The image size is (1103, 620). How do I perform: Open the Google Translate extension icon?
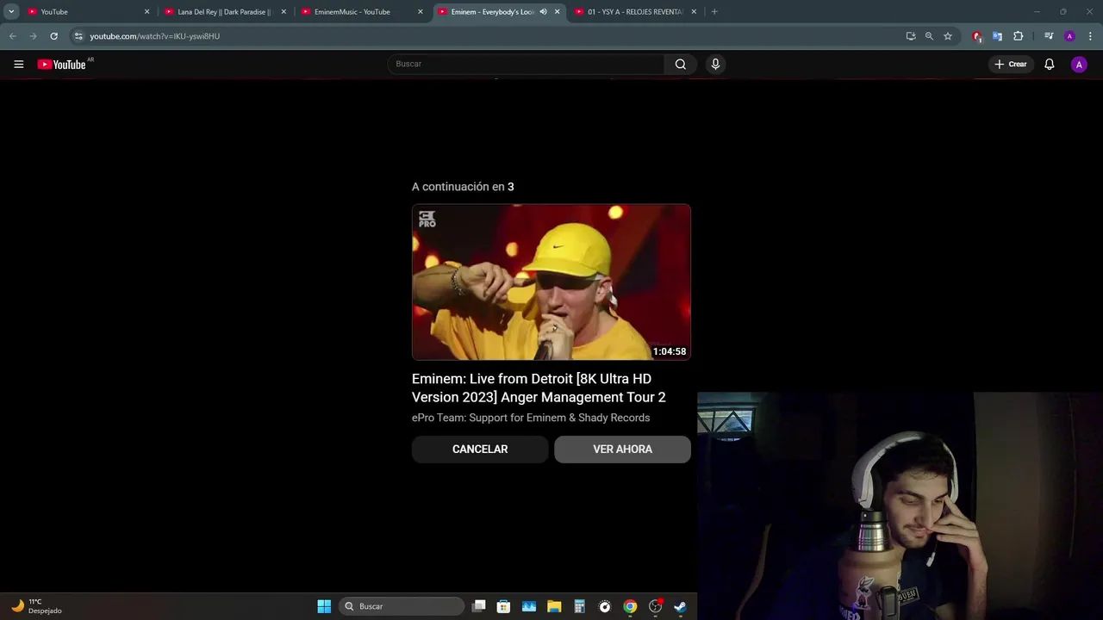[997, 36]
